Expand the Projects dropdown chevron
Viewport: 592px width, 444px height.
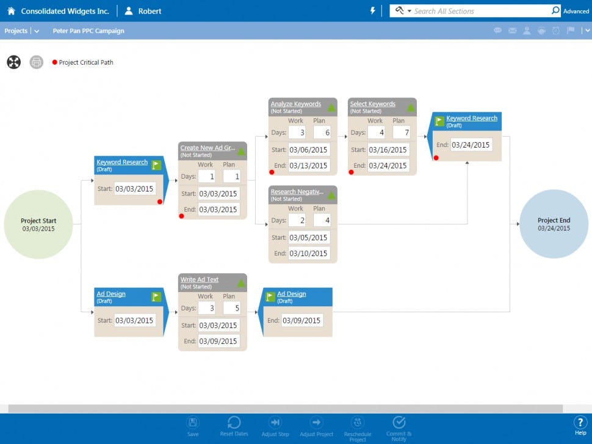37,31
